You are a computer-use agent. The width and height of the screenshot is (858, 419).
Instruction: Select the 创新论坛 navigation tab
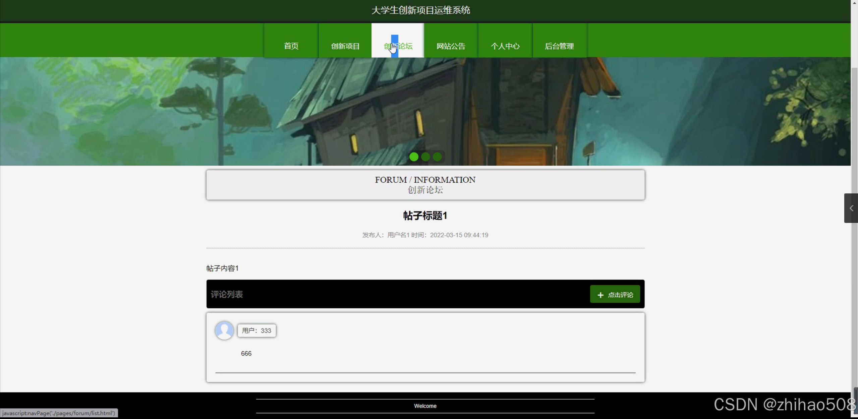click(x=398, y=46)
